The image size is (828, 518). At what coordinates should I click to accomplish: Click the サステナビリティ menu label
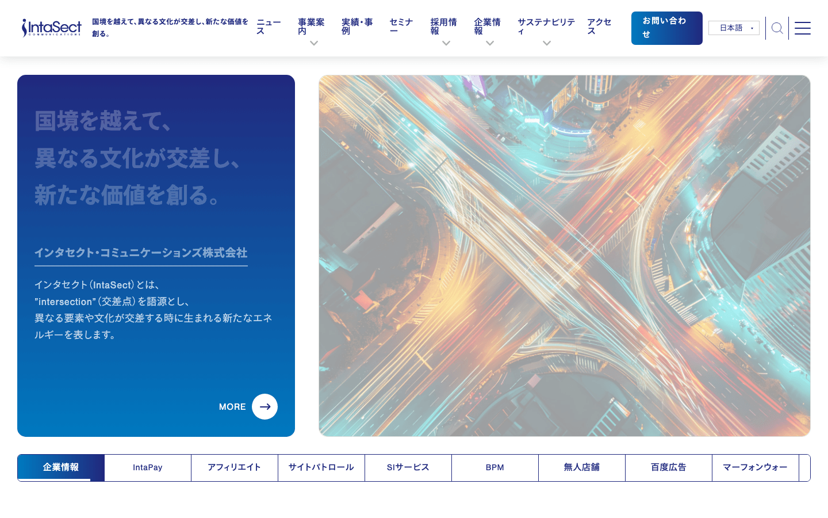pos(546,26)
